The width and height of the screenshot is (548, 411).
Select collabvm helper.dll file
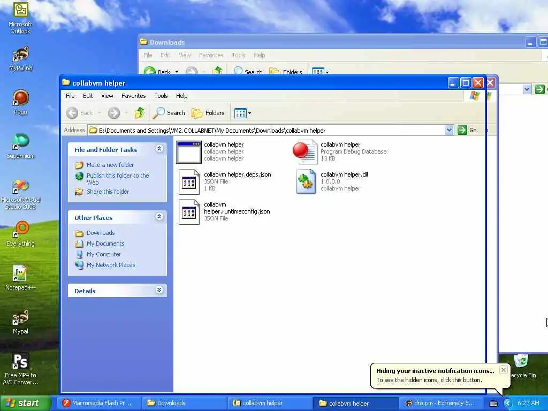point(332,181)
